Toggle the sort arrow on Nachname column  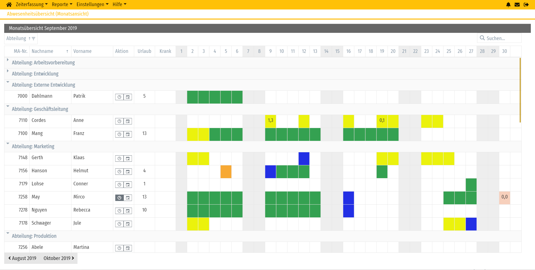(x=67, y=51)
